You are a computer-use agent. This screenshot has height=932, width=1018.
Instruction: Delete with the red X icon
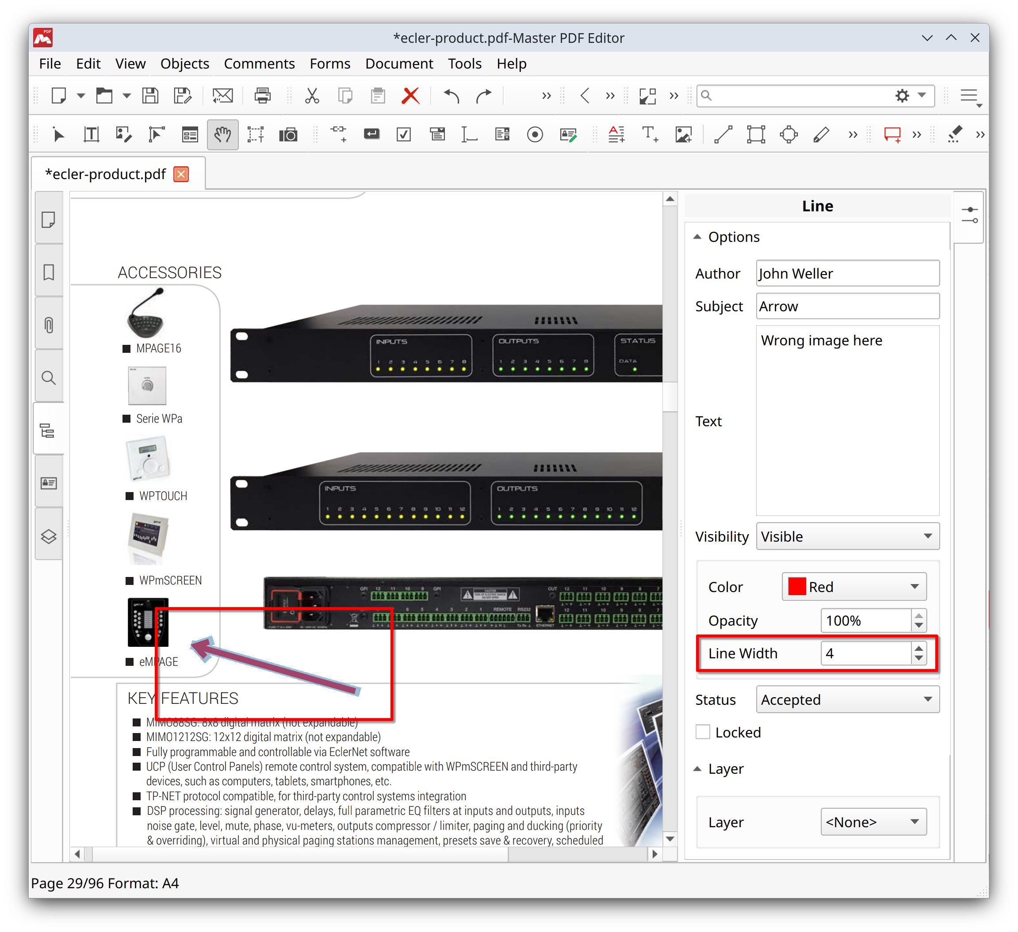(410, 95)
